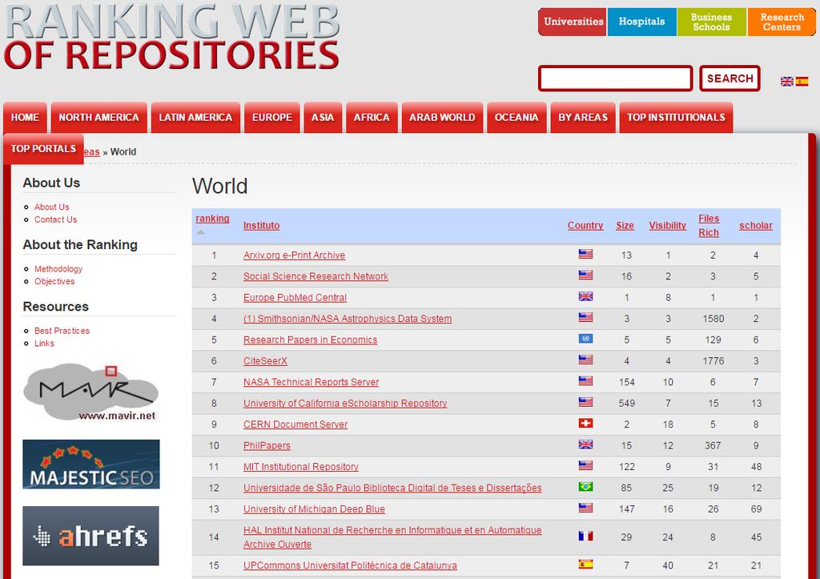Click the US flag in the MIT row

pos(585,465)
